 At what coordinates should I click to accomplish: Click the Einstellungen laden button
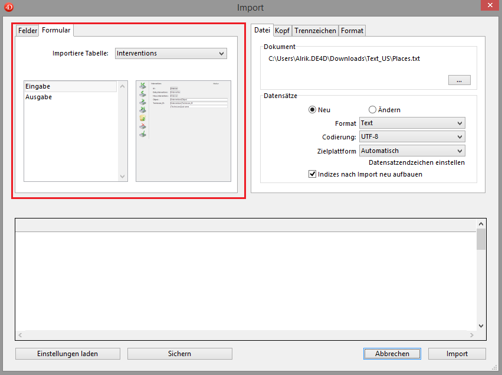(68, 354)
